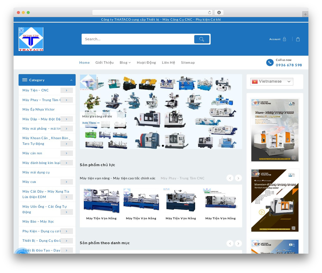Click the blue phone call icon
The width and height of the screenshot is (322, 273).
tap(270, 62)
